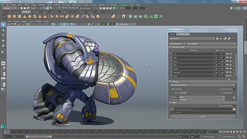Screen dimensions: 247x139
Task: Go to start of playback range
Action: click(221, 132)
